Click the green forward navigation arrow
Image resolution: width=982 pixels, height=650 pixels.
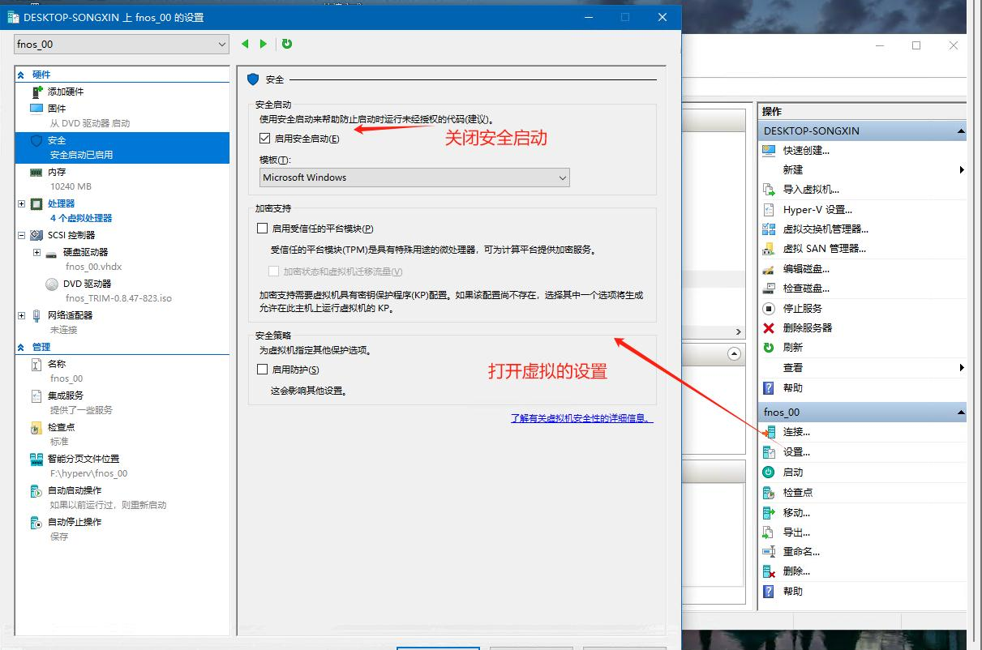tap(264, 45)
